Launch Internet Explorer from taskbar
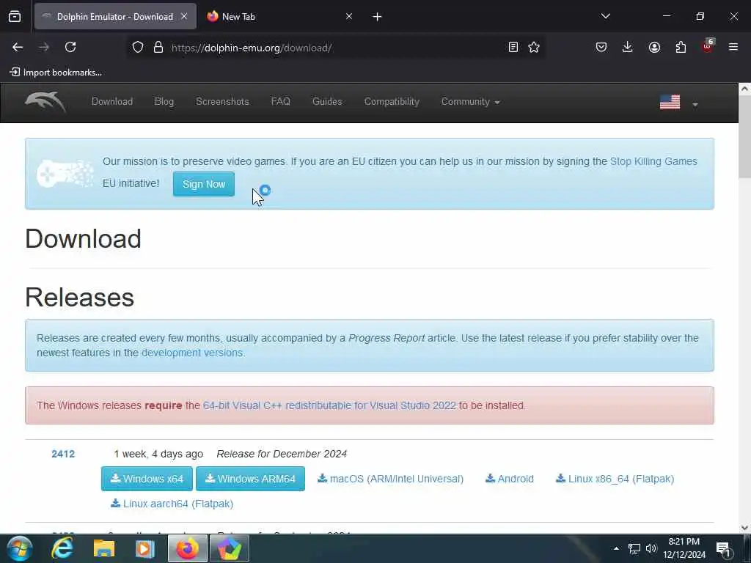 pyautogui.click(x=62, y=548)
